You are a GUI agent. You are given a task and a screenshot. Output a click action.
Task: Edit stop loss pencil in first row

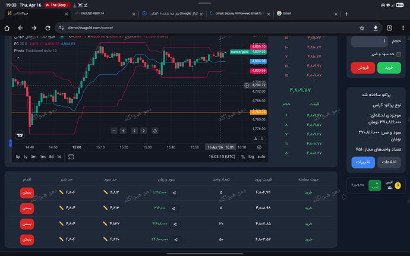[x=61, y=192]
